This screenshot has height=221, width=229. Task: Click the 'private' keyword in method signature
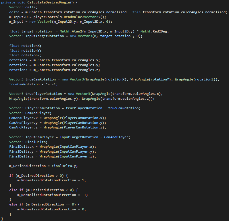8,3
